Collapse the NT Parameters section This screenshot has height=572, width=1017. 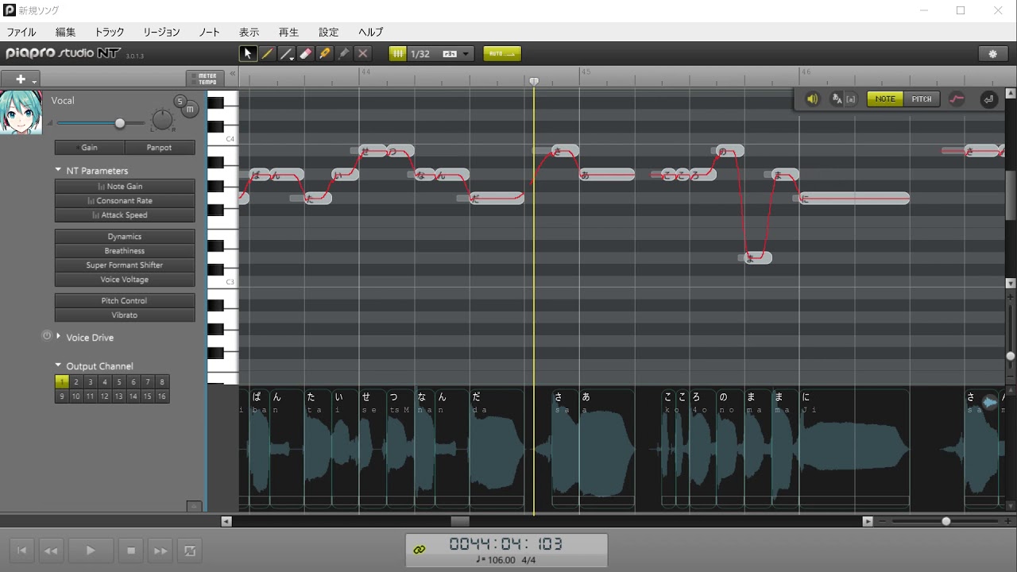pyautogui.click(x=58, y=170)
